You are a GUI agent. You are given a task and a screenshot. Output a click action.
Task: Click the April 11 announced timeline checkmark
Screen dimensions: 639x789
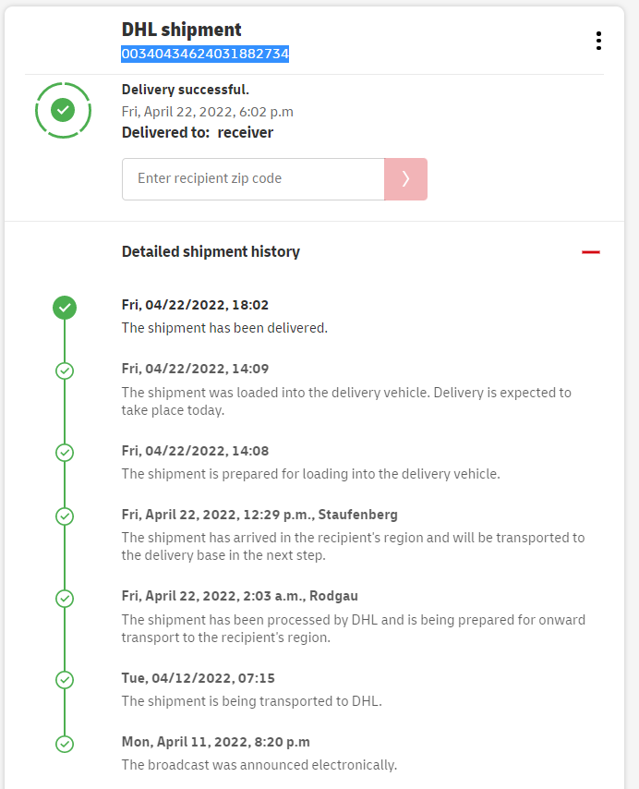pyautogui.click(x=65, y=743)
